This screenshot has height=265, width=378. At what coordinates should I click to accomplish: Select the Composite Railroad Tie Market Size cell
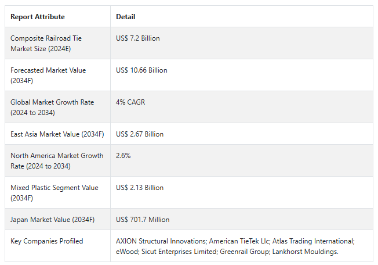click(x=46, y=43)
